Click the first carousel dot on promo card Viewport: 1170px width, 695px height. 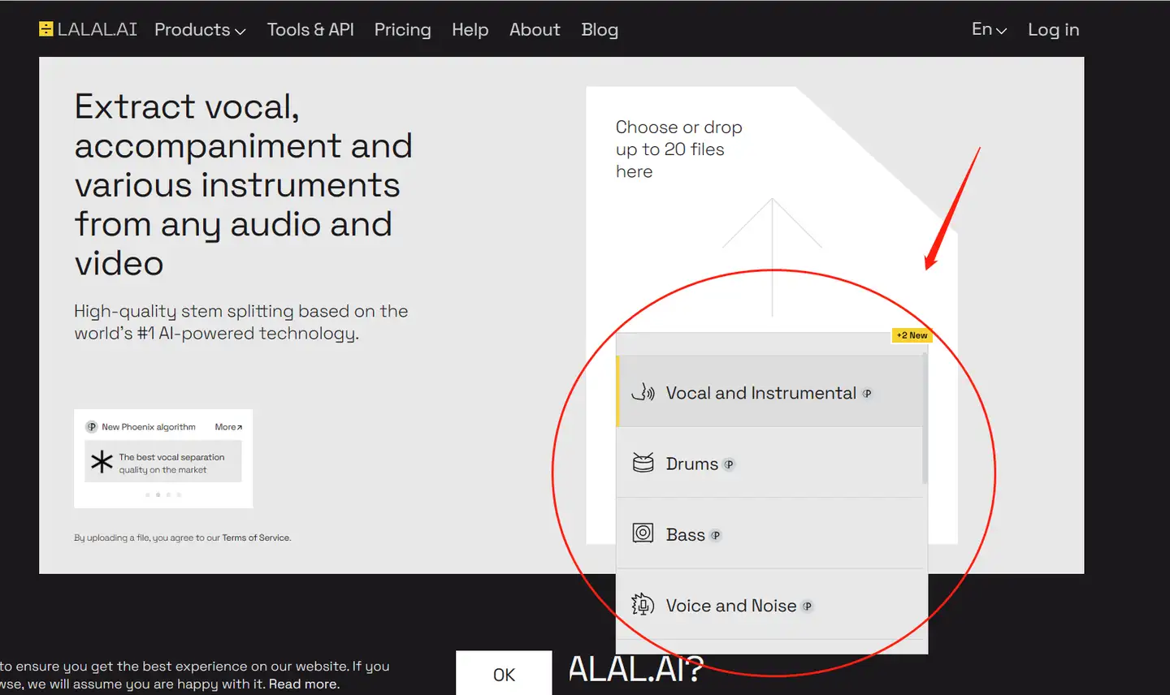point(147,494)
